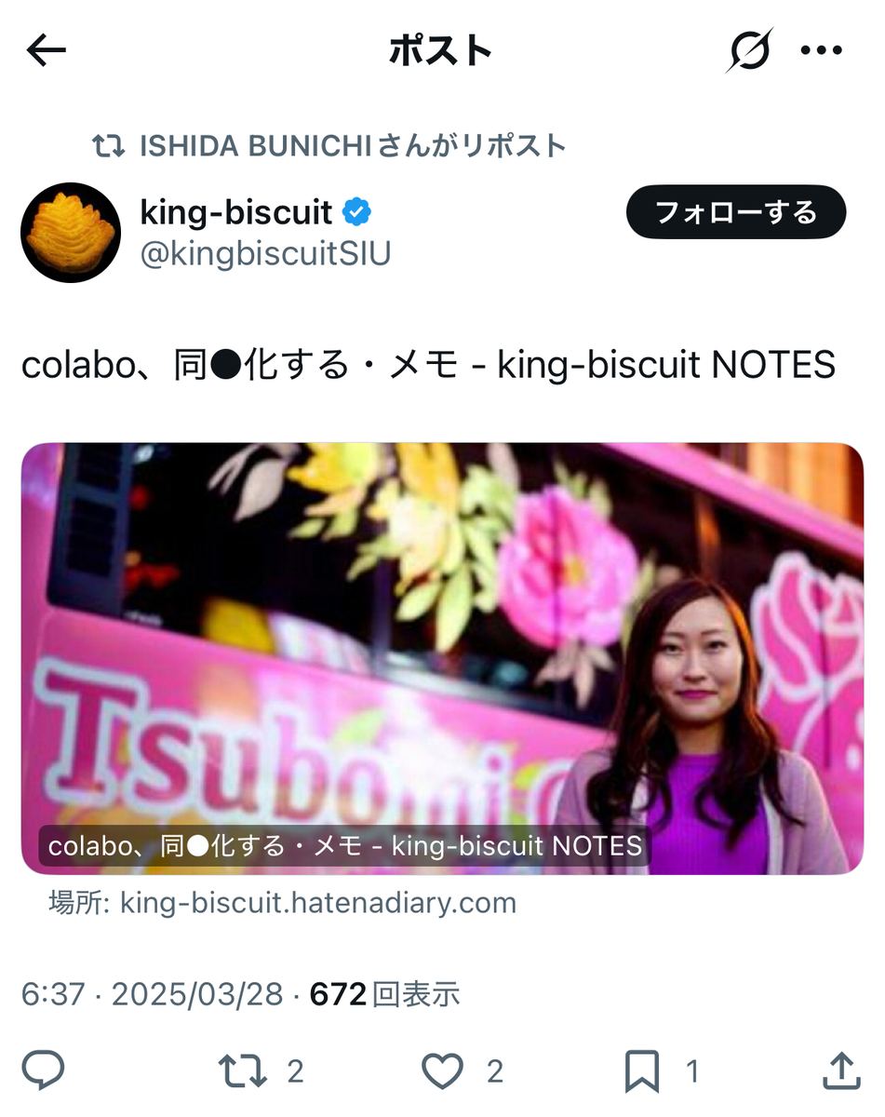Image resolution: width=885 pixels, height=1117 pixels.
Task: Tap the small repost icon beside ISHIDA BUNICHI
Action: tap(109, 146)
